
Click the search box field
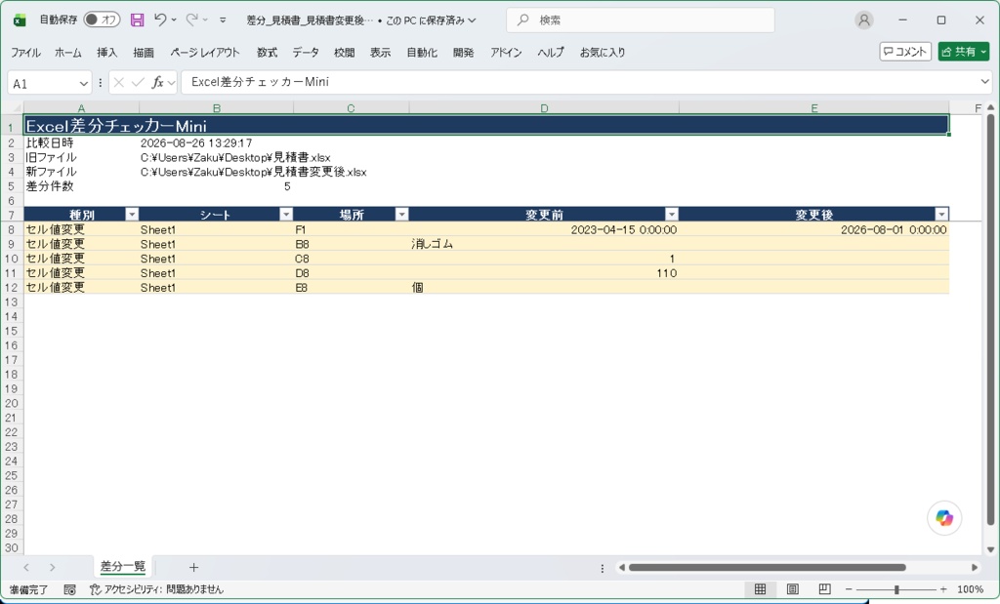[641, 20]
